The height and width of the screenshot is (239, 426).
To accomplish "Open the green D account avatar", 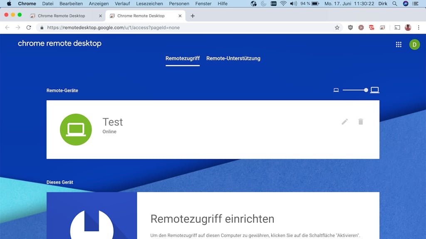I will tap(414, 44).
